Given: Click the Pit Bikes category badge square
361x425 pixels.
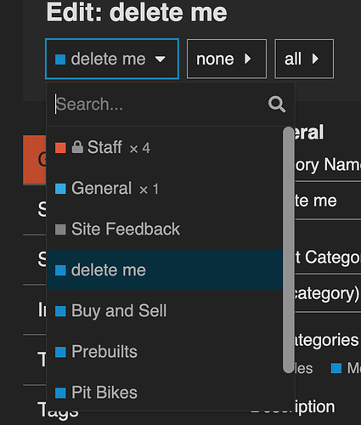Looking at the screenshot, I should coord(60,393).
